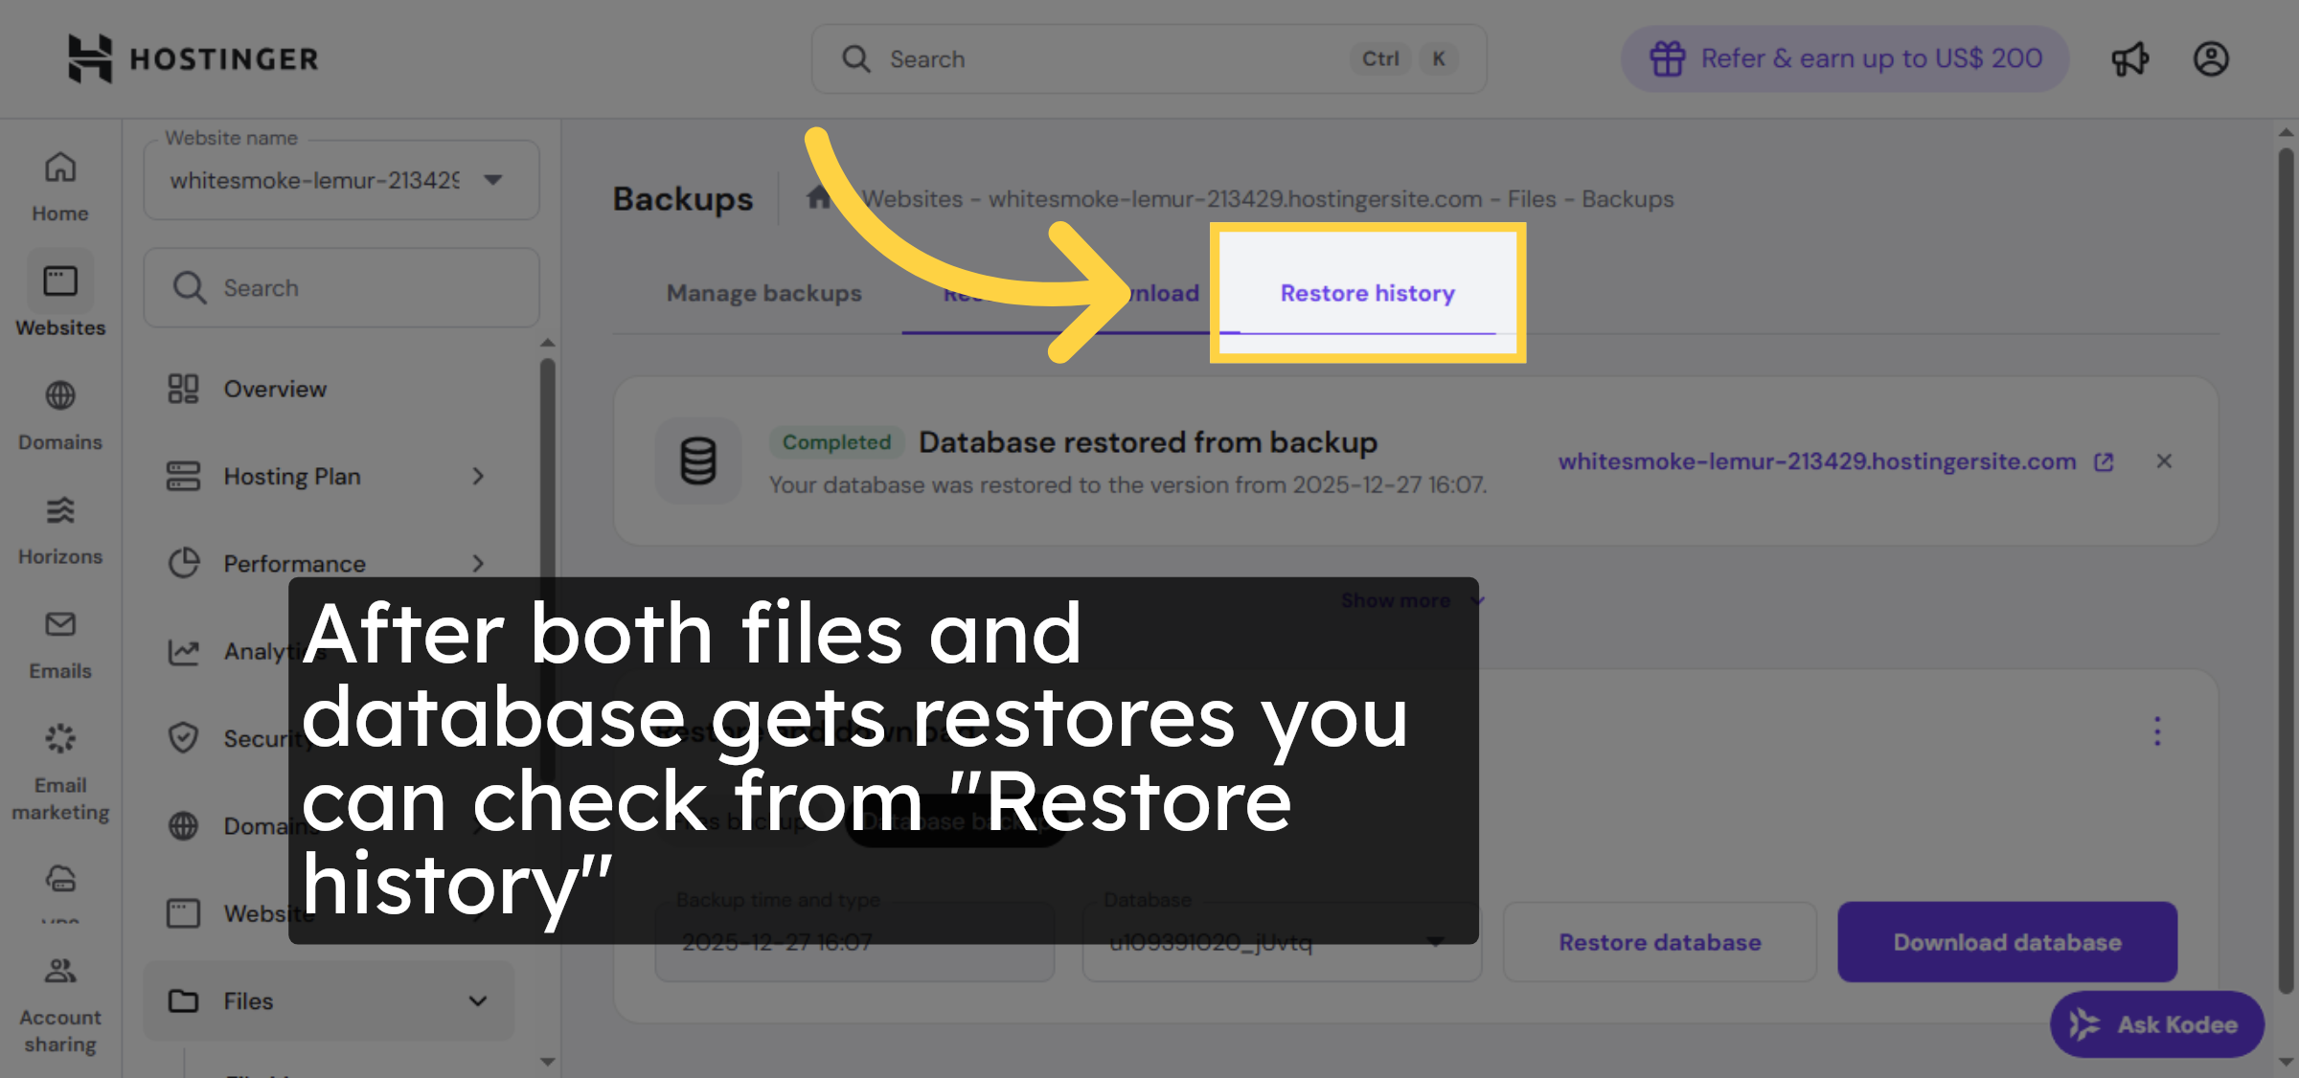Open the account profile icon
The width and height of the screenshot is (2299, 1078).
tap(2211, 58)
